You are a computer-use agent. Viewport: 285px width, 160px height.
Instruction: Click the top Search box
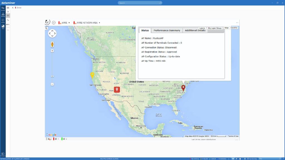[140, 3]
